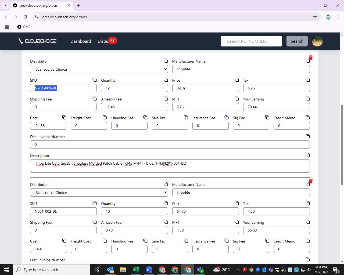Copy the first item's Distributor value
Image resolution: width=344 pixels, height=275 pixels.
point(166,61)
